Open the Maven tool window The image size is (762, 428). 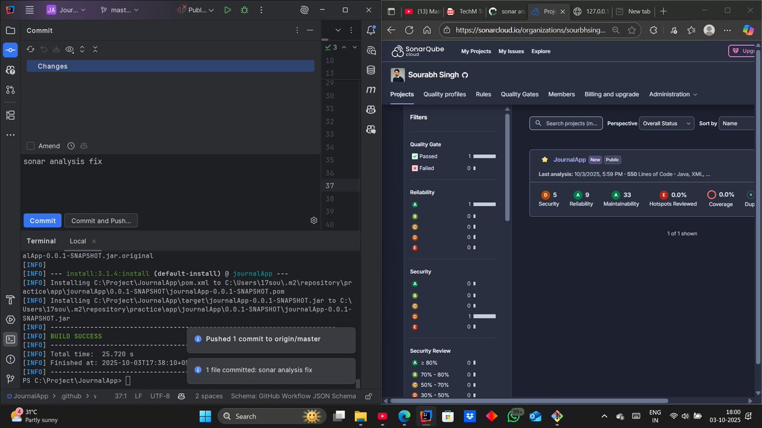(x=371, y=90)
